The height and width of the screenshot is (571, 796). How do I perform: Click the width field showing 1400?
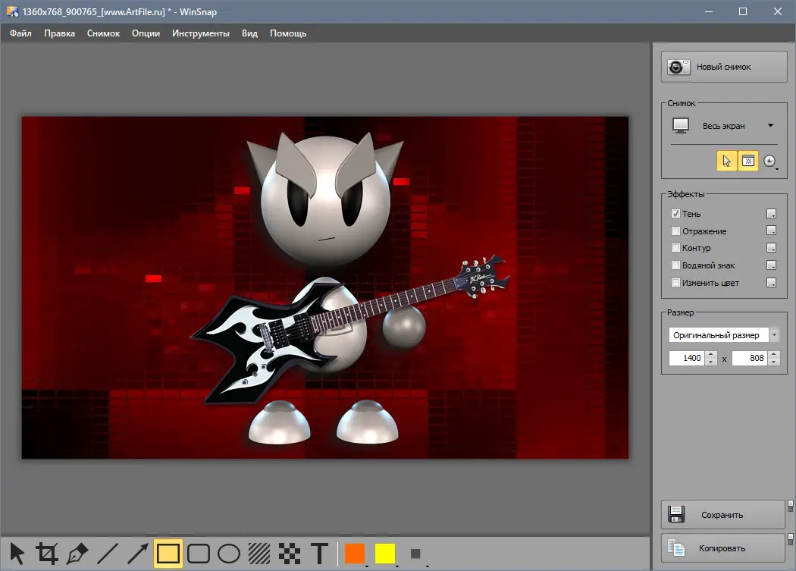click(x=687, y=358)
